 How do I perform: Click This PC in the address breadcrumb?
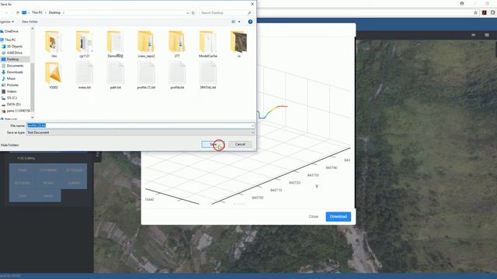37,13
